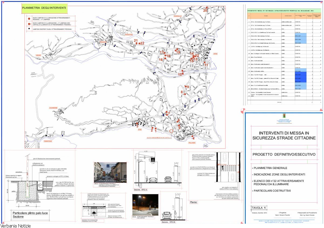The height and width of the screenshot is (228, 324).
Task: Click crossing marker number 4 at Pallanza
Action: [x=193, y=138]
